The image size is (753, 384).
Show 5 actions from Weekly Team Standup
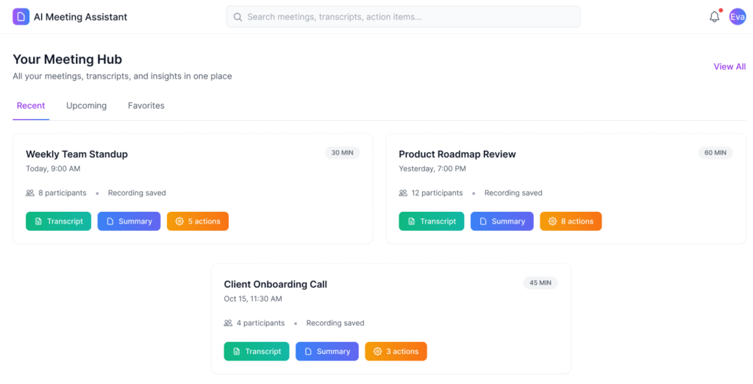click(x=197, y=221)
